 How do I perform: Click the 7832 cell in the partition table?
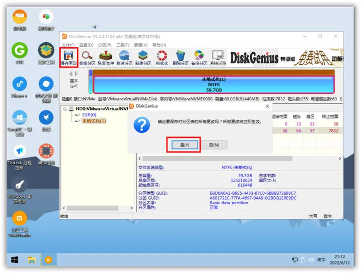[x=333, y=130]
